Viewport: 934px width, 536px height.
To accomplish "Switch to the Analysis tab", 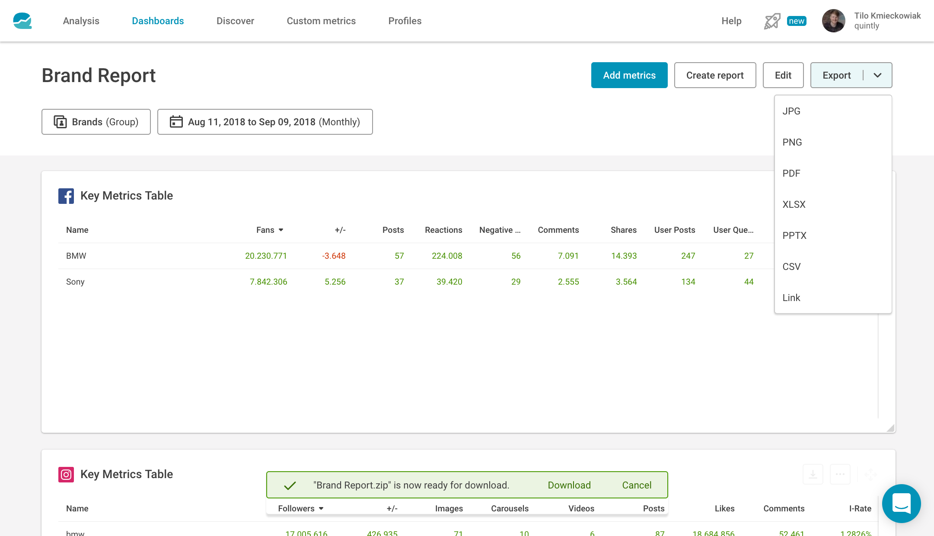I will click(x=81, y=21).
